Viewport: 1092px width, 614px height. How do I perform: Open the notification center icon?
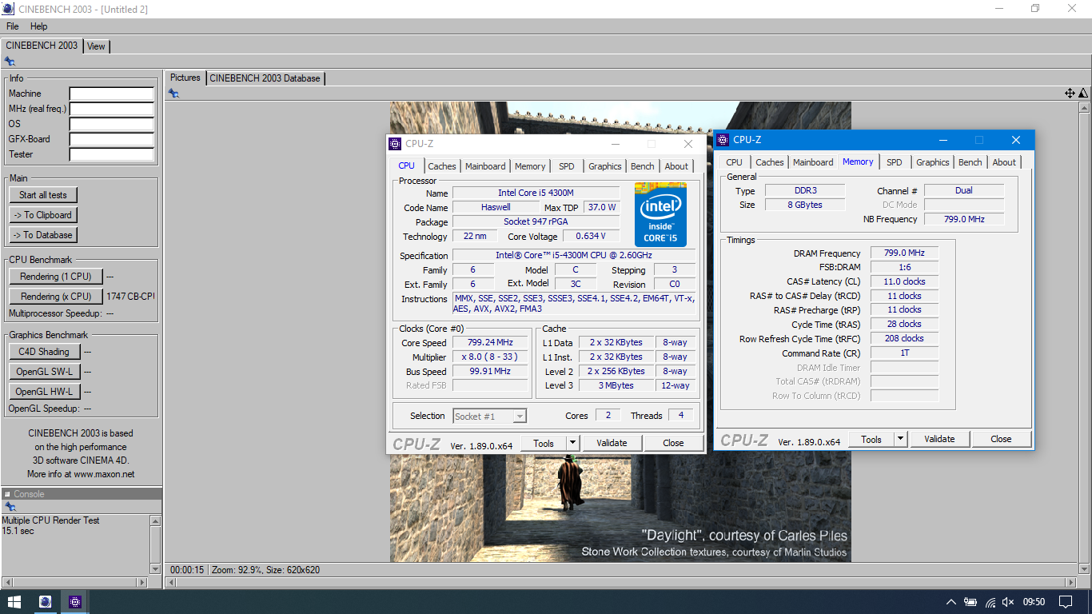point(1066,601)
